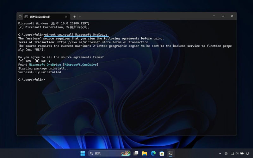Open the notification bell icon
Image resolution: width=253 pixels, height=158 pixels.
(x=247, y=153)
